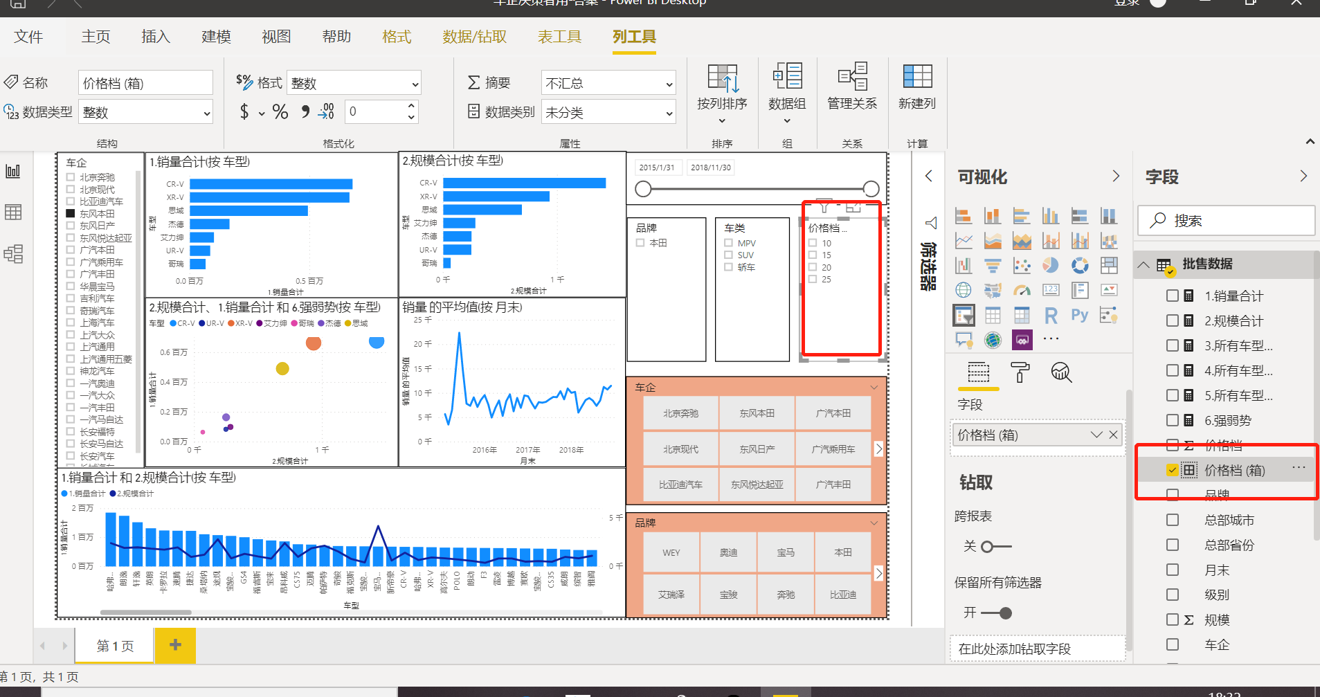Select 北京奔驰 in the 车企 button slicer
Viewport: 1320px width, 697px height.
680,413
